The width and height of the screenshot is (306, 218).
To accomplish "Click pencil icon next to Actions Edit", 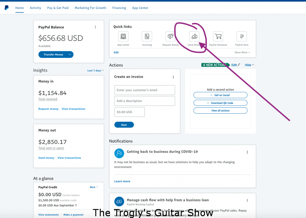I will 239,65.
